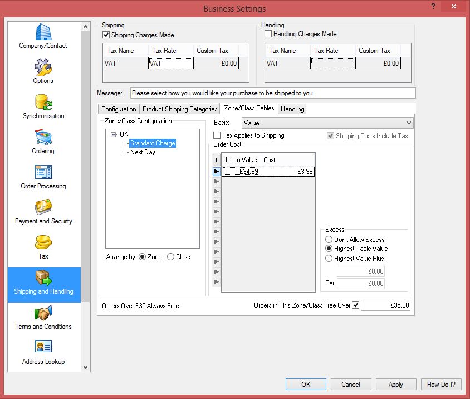This screenshot has width=470, height=399.
Task: Select the Don't Allow Excess radio button
Action: [329, 240]
